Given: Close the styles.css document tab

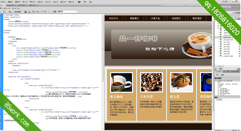Looking at the screenshot, I should coord(37,5).
